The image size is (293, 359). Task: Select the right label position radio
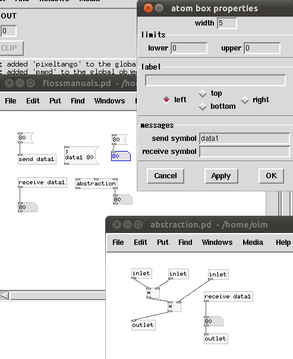[245, 100]
